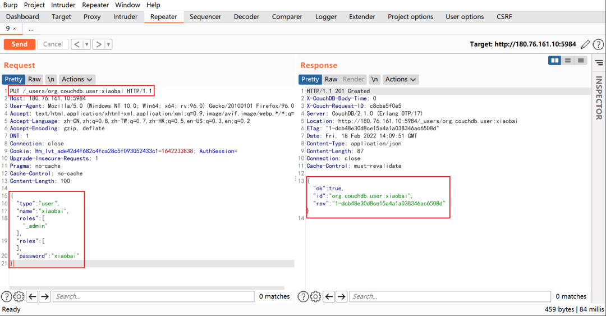
Task: Go to next request with forward arrow
Action: pos(99,44)
